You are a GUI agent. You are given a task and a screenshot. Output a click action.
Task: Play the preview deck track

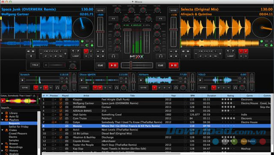click(3, 101)
